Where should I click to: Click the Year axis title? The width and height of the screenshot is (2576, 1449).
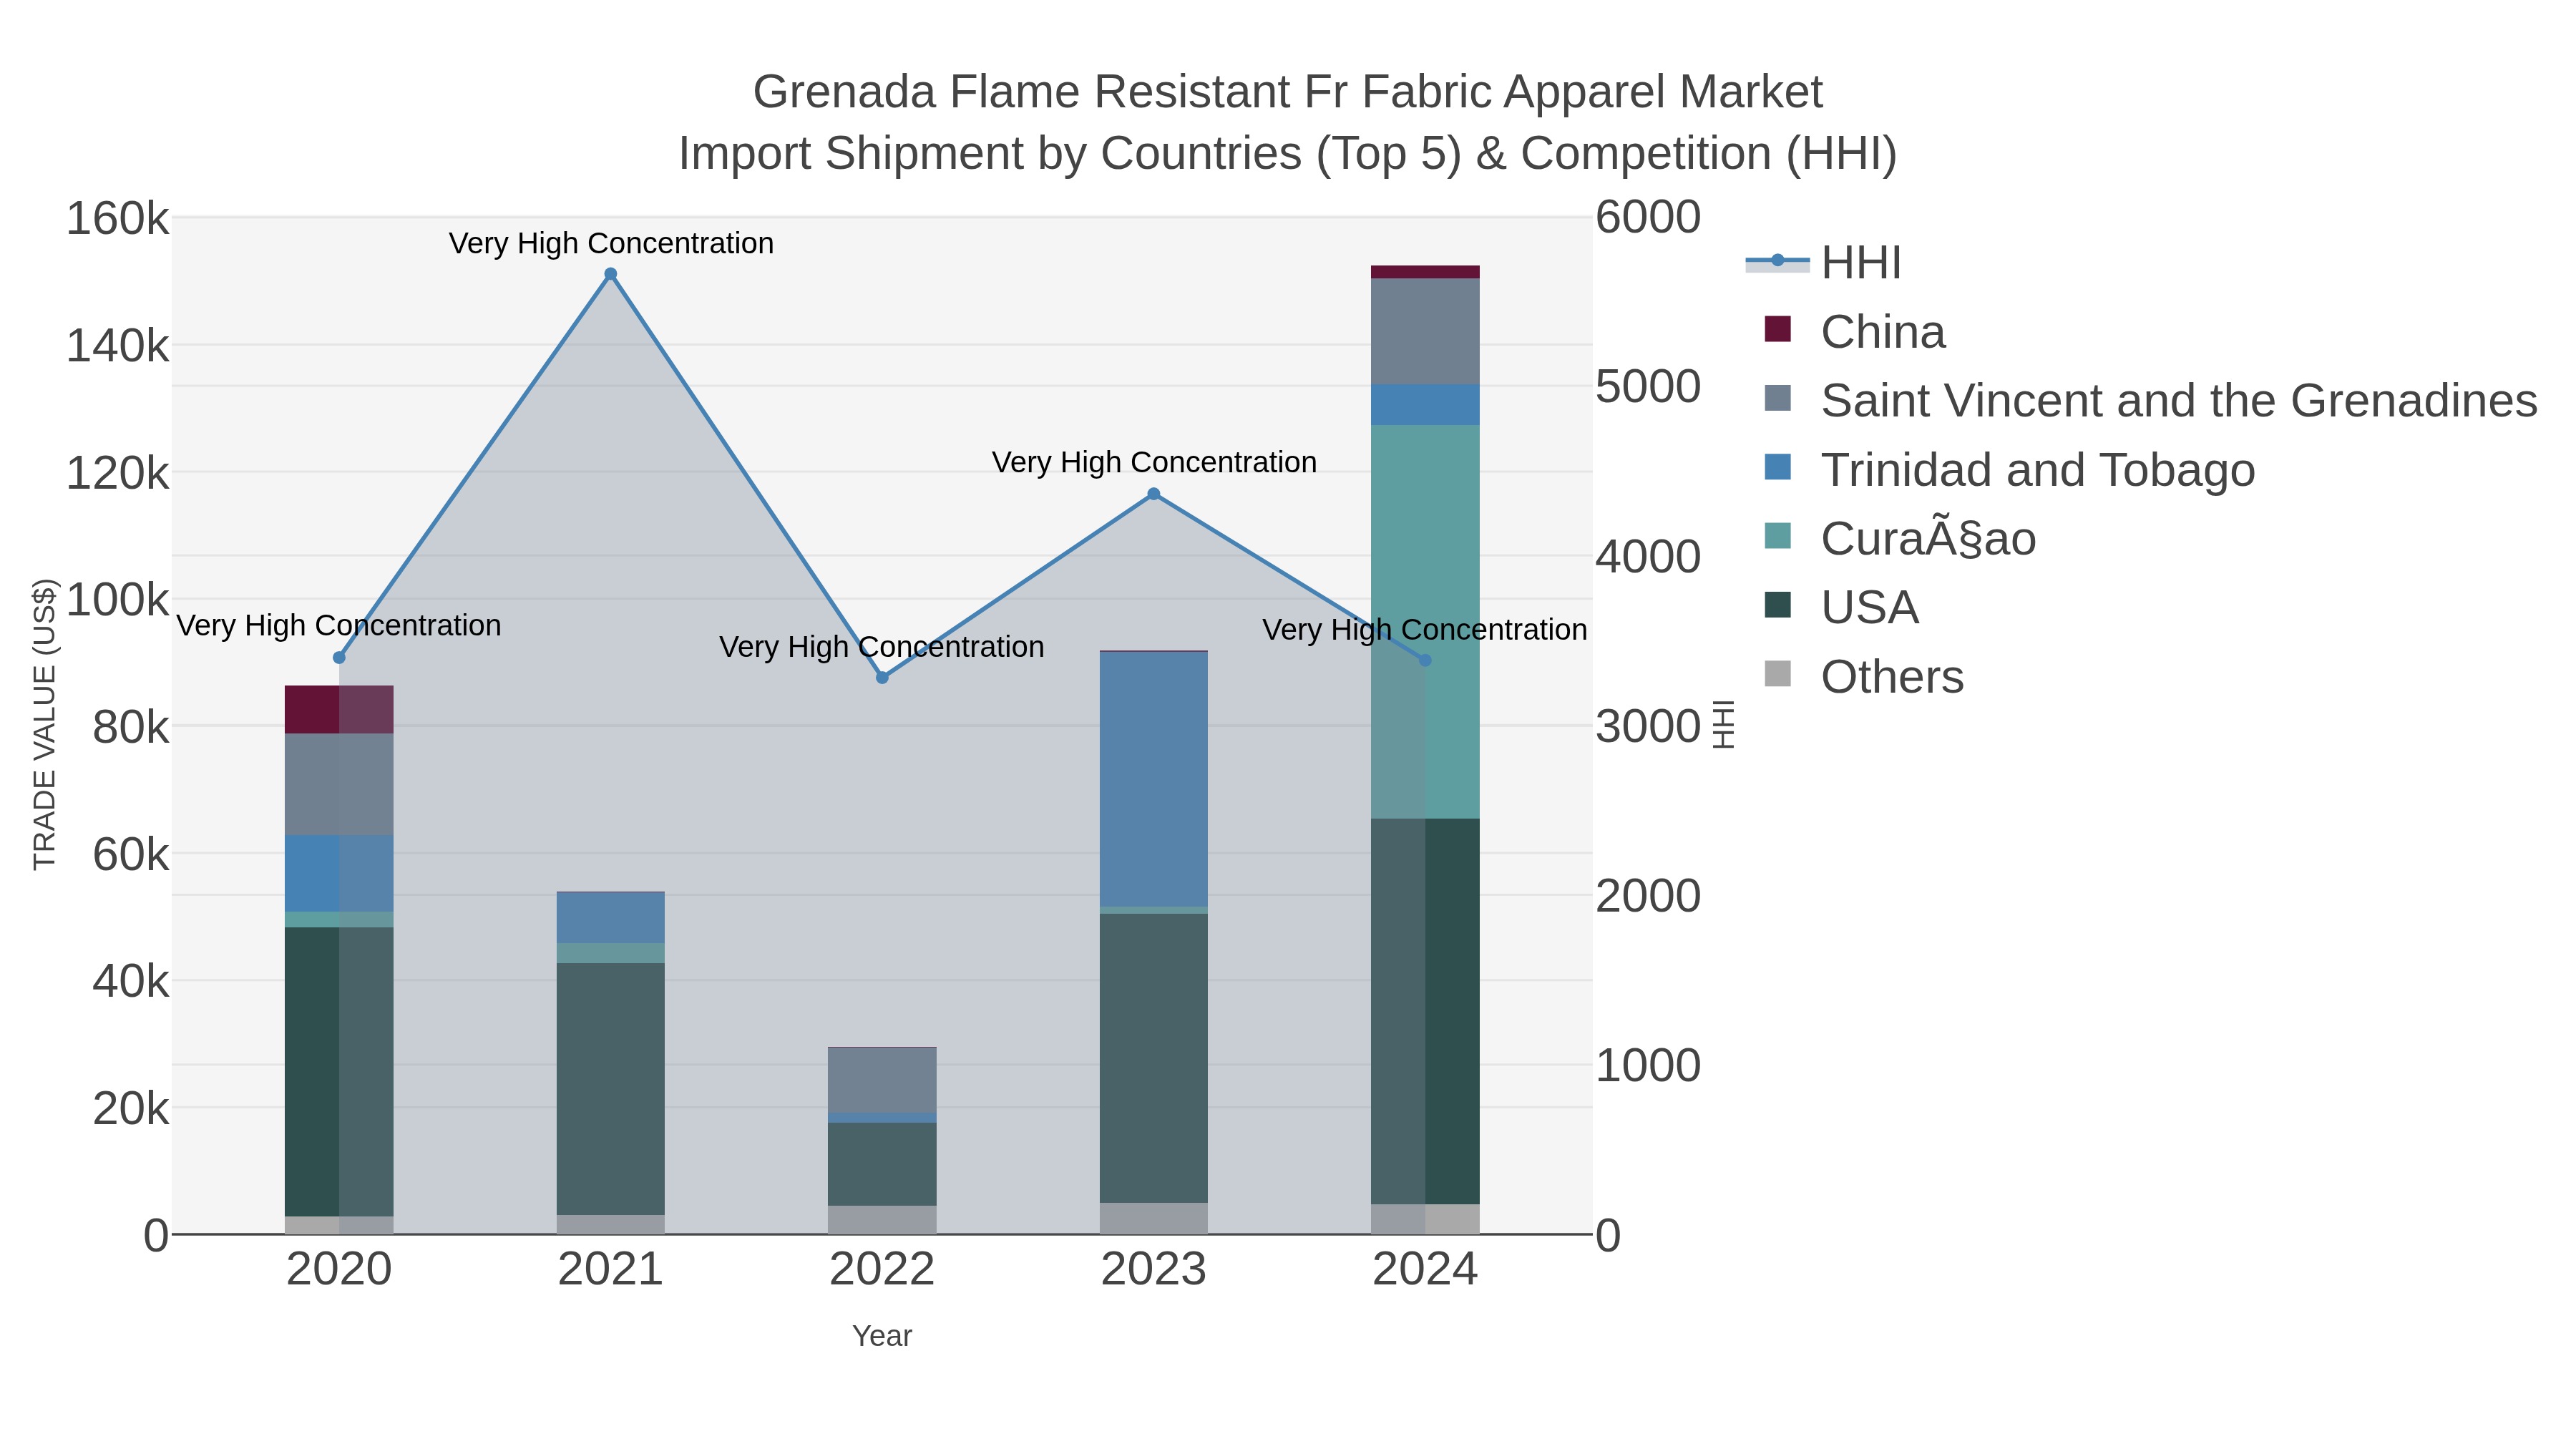click(x=882, y=1336)
